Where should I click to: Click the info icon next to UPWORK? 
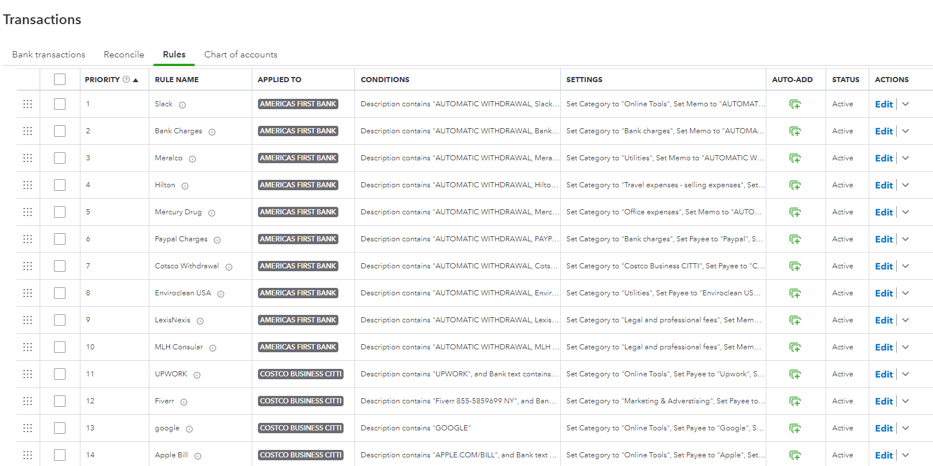(x=197, y=375)
